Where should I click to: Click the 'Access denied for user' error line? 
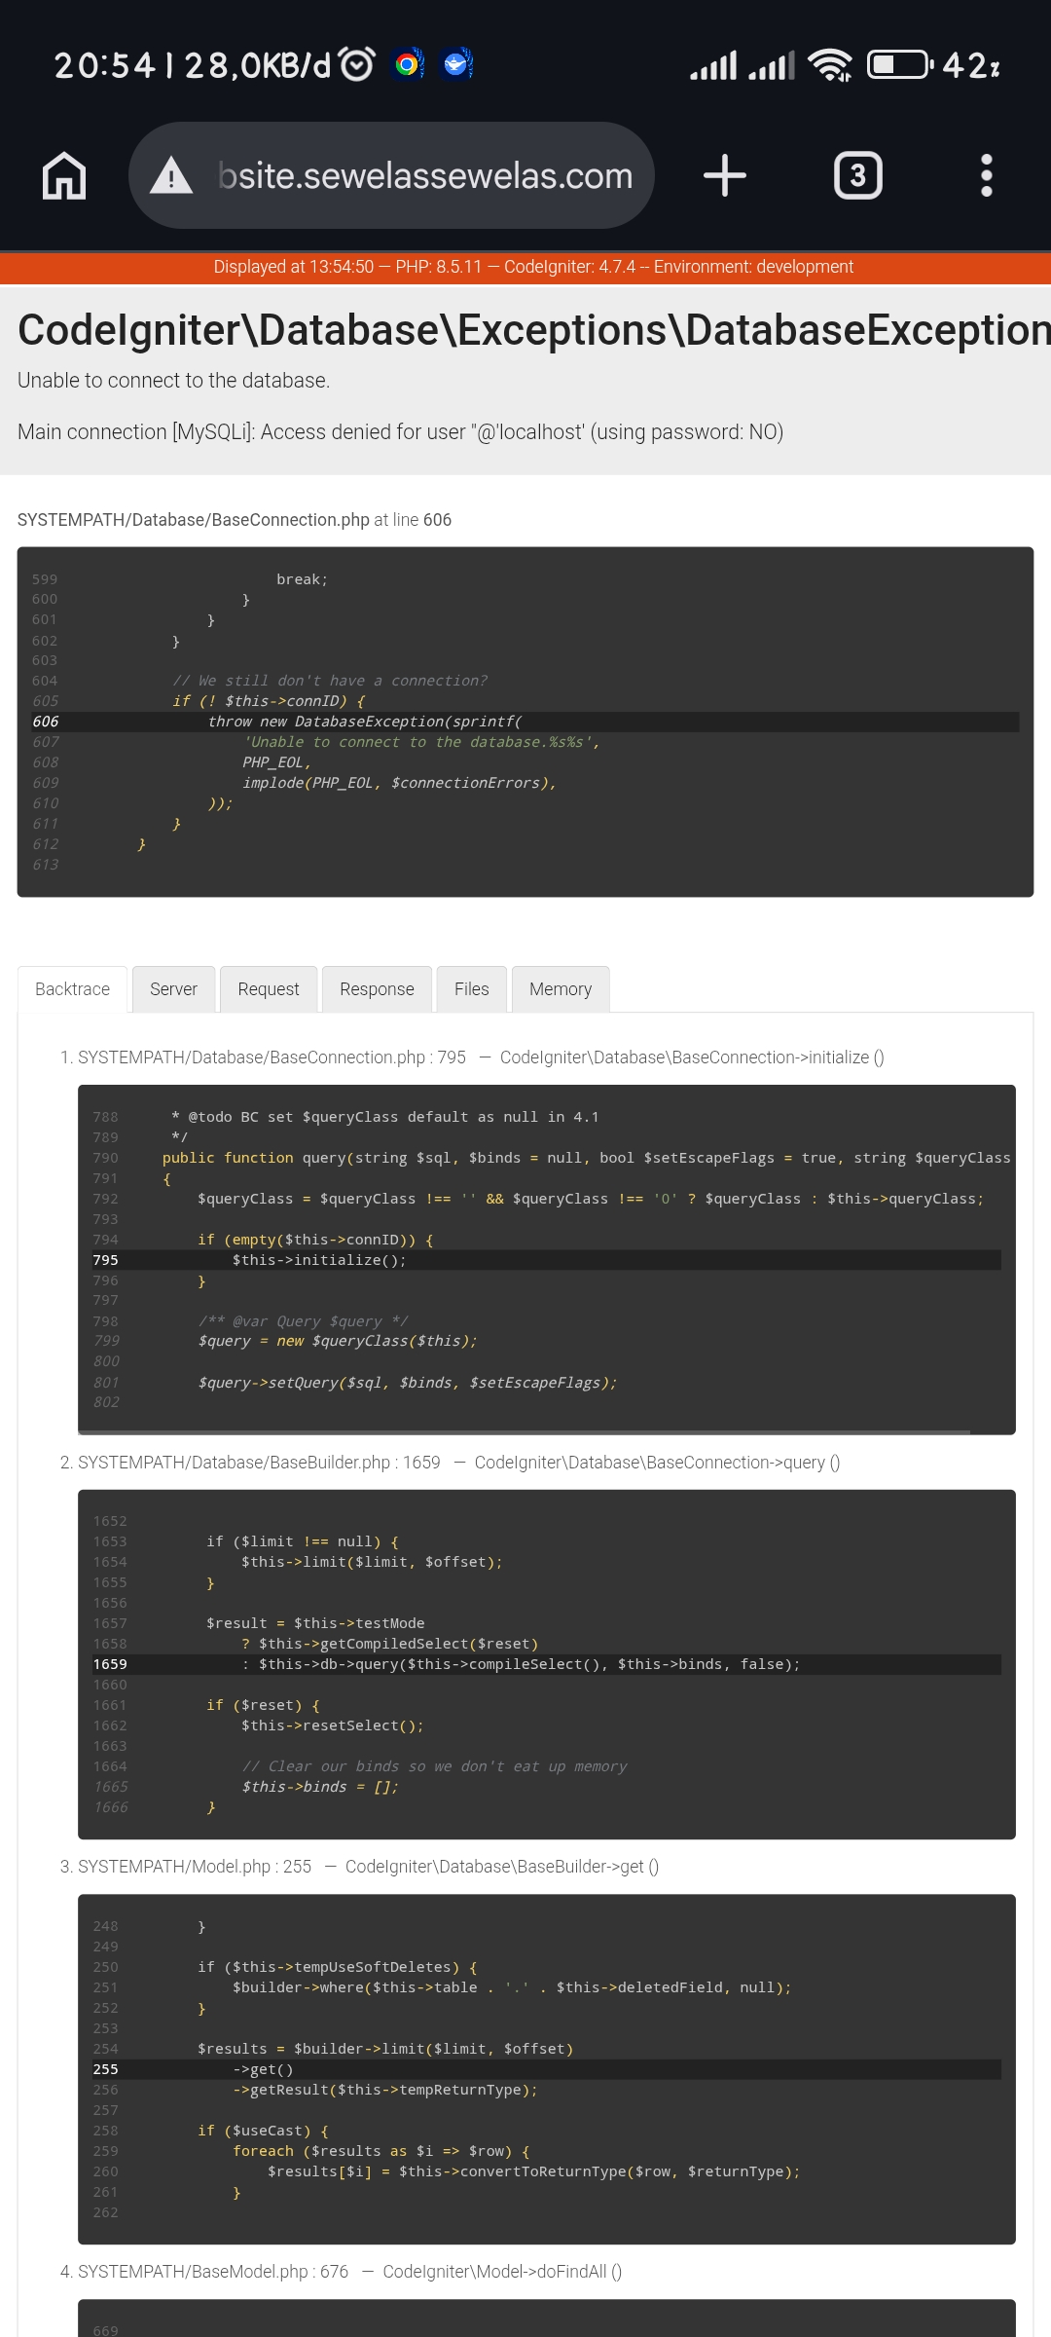[401, 432]
